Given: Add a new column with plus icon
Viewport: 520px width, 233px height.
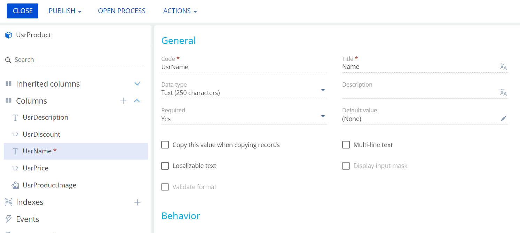Looking at the screenshot, I should [x=123, y=101].
